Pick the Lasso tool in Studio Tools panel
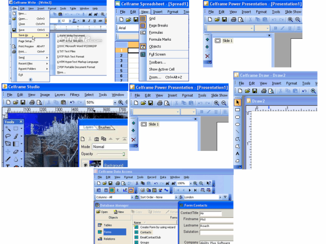 (8, 136)
